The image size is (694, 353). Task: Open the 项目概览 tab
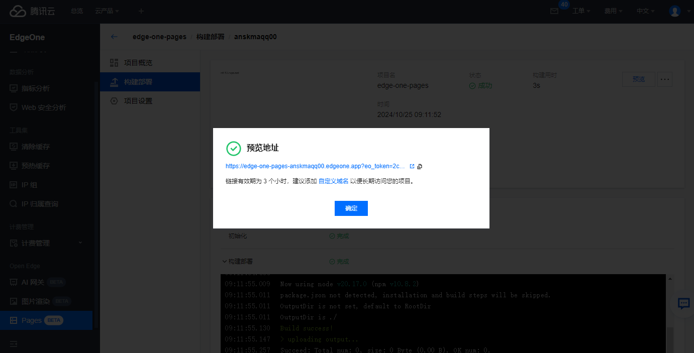(138, 63)
